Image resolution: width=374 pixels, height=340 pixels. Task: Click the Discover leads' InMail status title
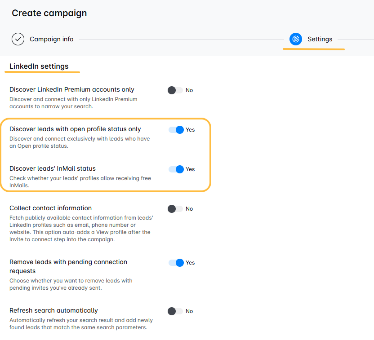[x=53, y=169]
